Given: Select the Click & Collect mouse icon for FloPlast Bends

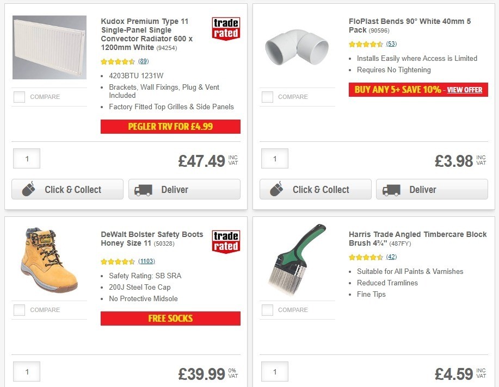Looking at the screenshot, I should (276, 189).
